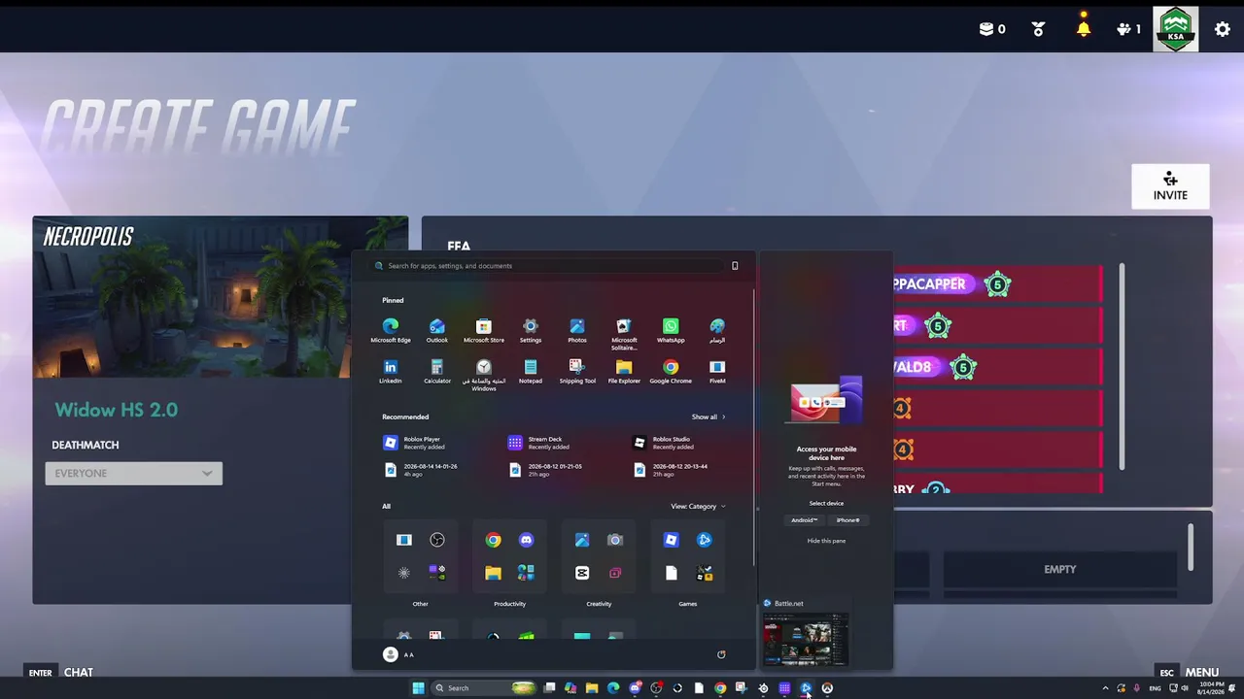Image resolution: width=1244 pixels, height=699 pixels.
Task: Expand Show all recommended items
Action: click(708, 416)
